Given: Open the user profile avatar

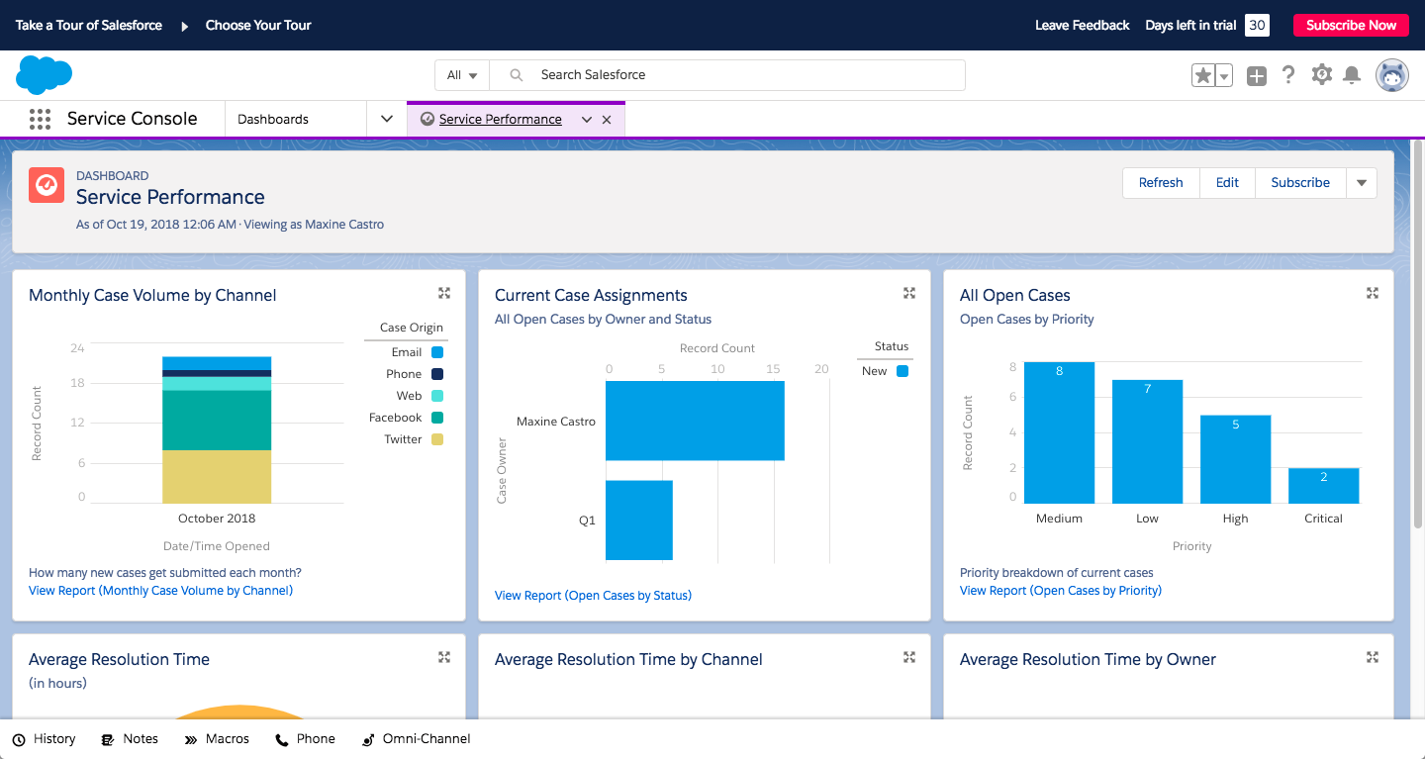Looking at the screenshot, I should coord(1392,75).
